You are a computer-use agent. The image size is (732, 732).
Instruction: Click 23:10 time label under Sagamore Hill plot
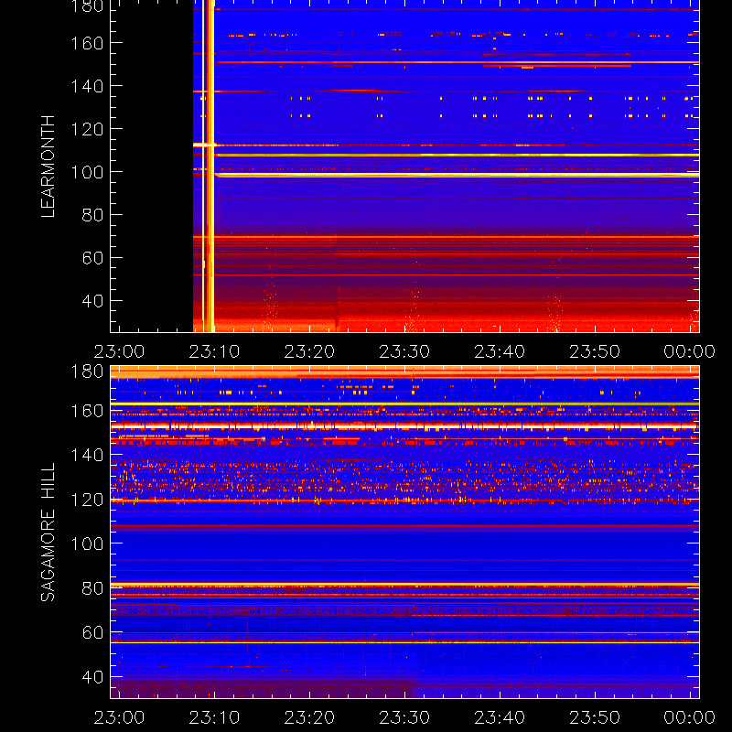tap(214, 717)
